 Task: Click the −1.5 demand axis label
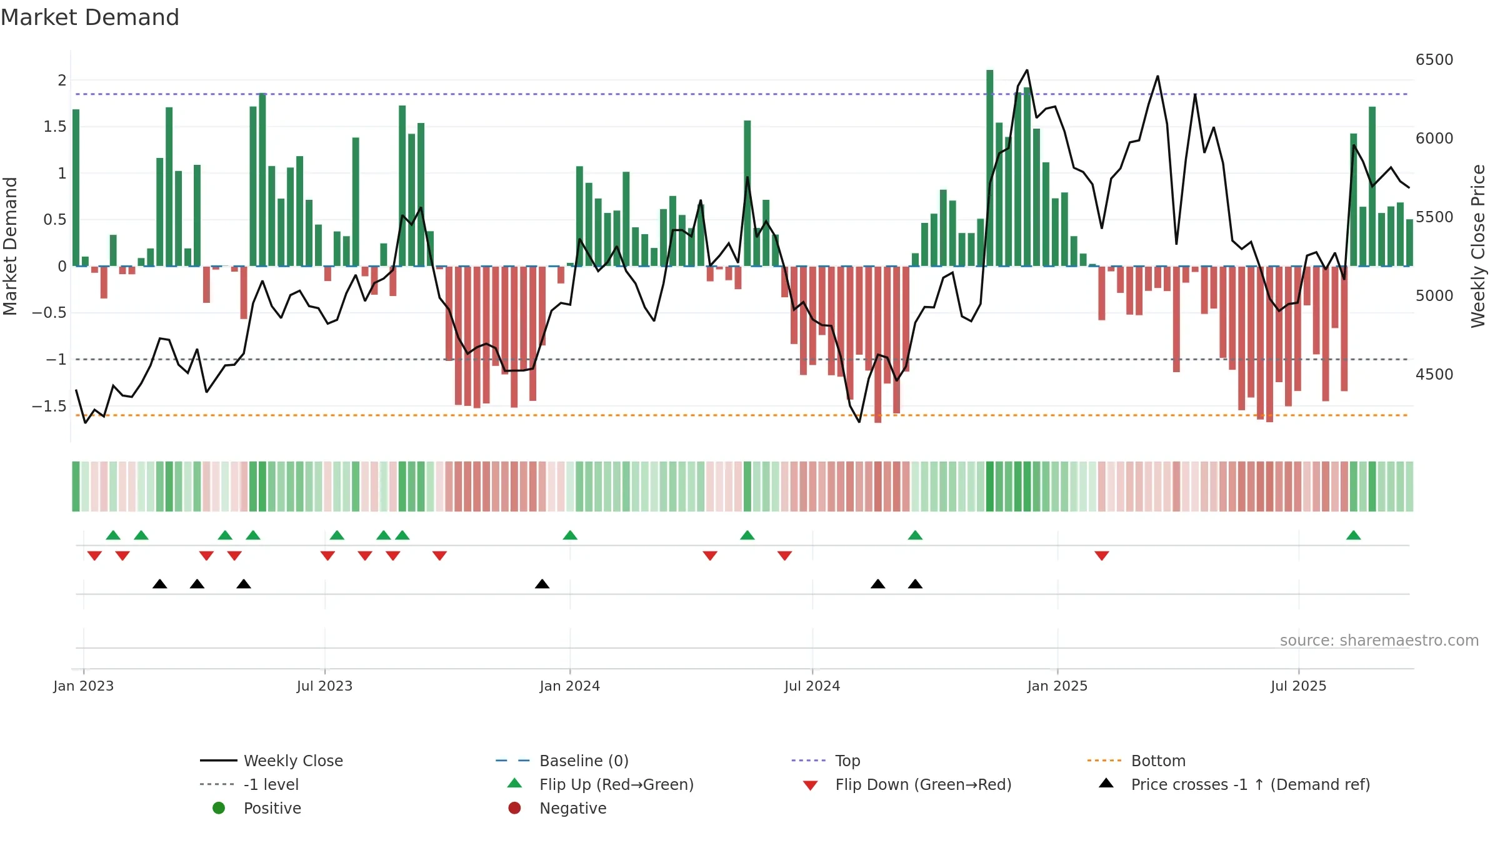[x=49, y=407]
